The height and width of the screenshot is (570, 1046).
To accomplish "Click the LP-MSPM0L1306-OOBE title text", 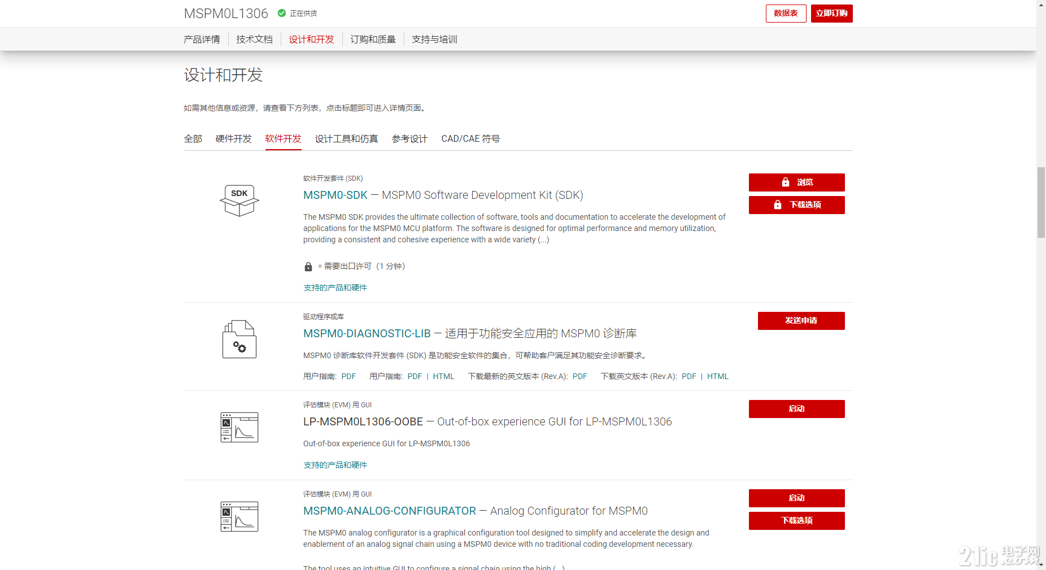I will (363, 422).
